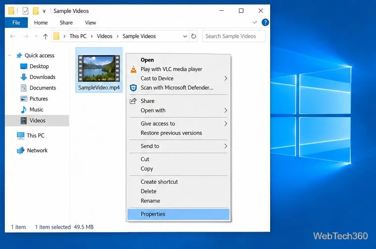Choose Create shortcut from the context menu
This screenshot has height=249, width=376.
[179, 182]
